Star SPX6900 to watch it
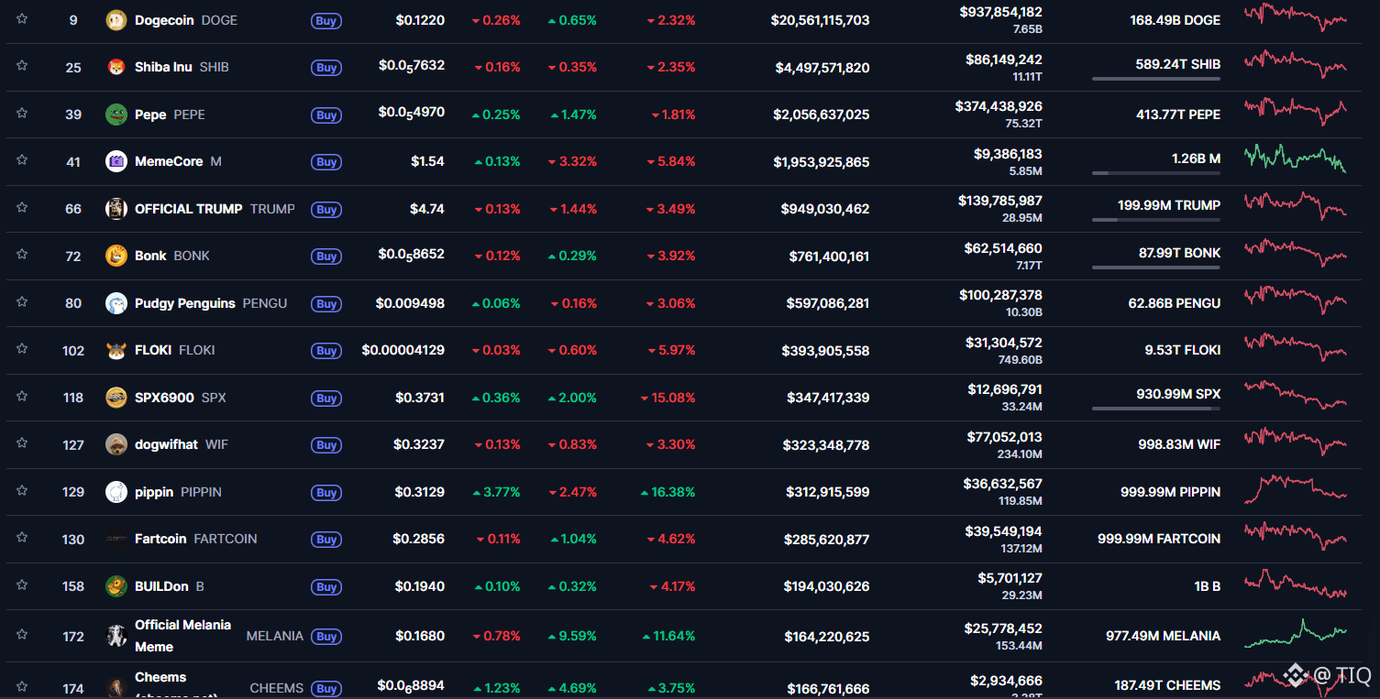Image resolution: width=1380 pixels, height=699 pixels. click(22, 396)
